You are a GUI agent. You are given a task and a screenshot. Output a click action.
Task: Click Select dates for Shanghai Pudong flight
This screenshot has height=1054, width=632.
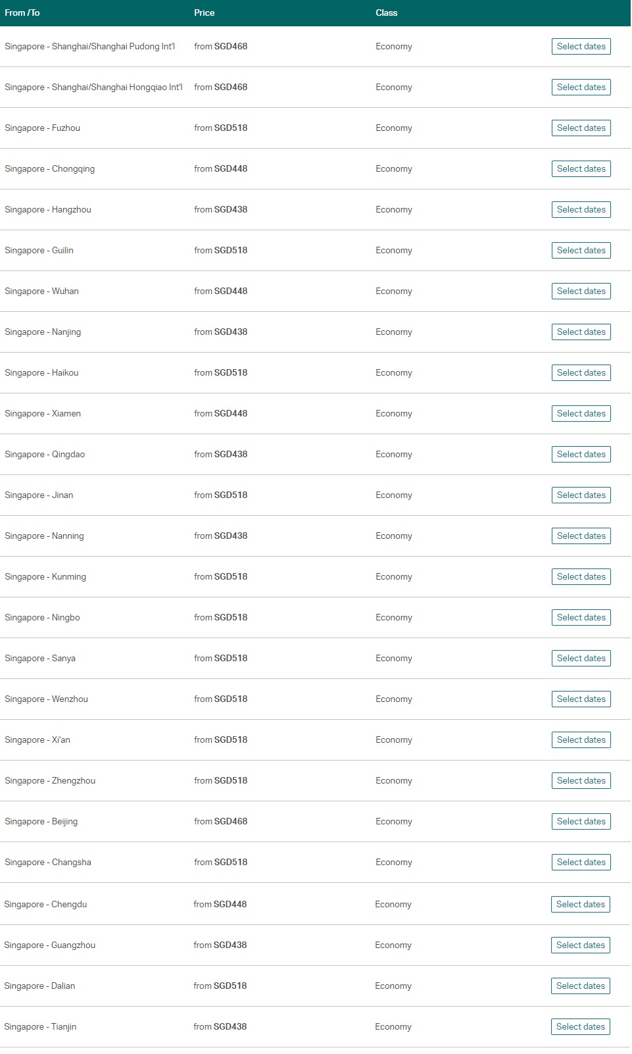[x=581, y=47]
